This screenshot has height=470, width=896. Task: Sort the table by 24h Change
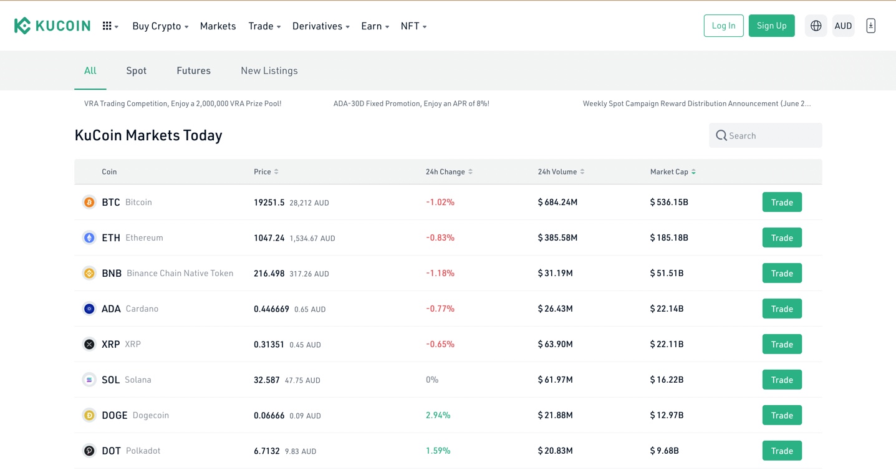[449, 171]
